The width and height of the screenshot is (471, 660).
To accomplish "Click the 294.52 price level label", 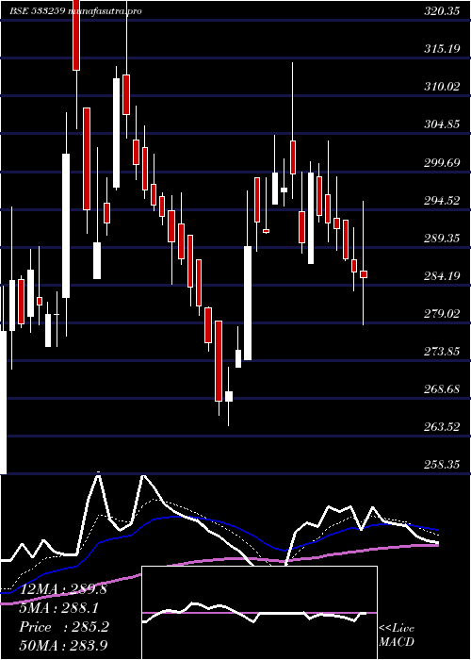I will point(442,201).
